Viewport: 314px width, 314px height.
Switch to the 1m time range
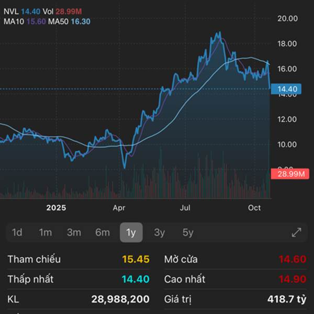pyautogui.click(x=46, y=233)
